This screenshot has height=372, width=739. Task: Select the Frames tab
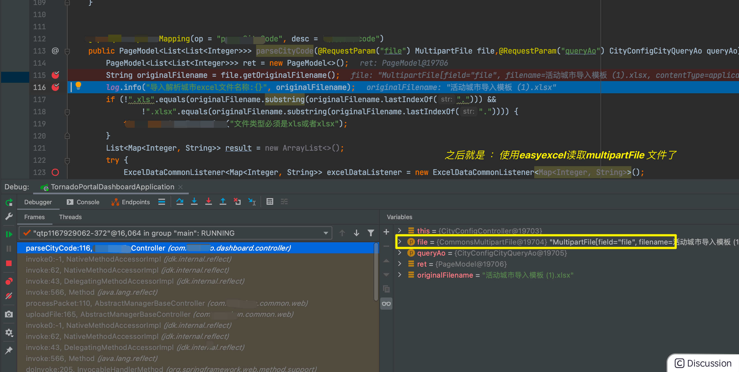coord(34,217)
